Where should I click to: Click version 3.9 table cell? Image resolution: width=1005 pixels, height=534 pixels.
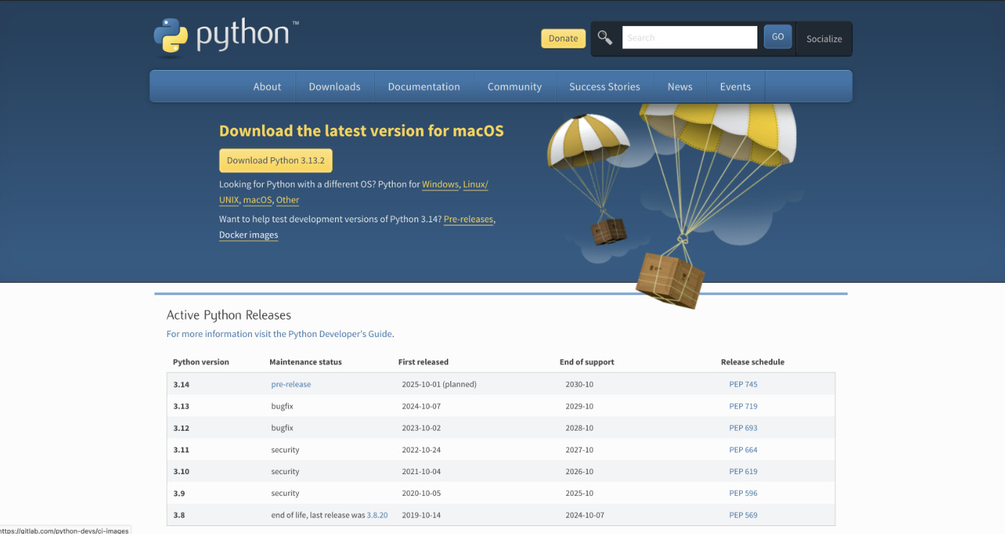179,494
